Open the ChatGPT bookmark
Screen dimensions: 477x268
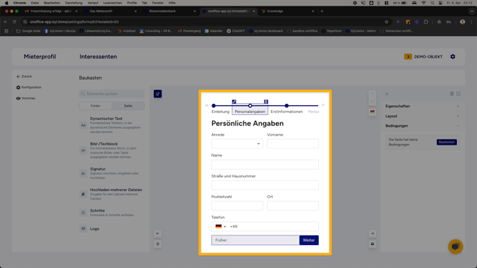(236, 31)
